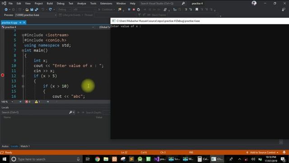Screen dimensions: 289x163
Task: Close the practise 4.cpp tab
Action: click(24, 23)
